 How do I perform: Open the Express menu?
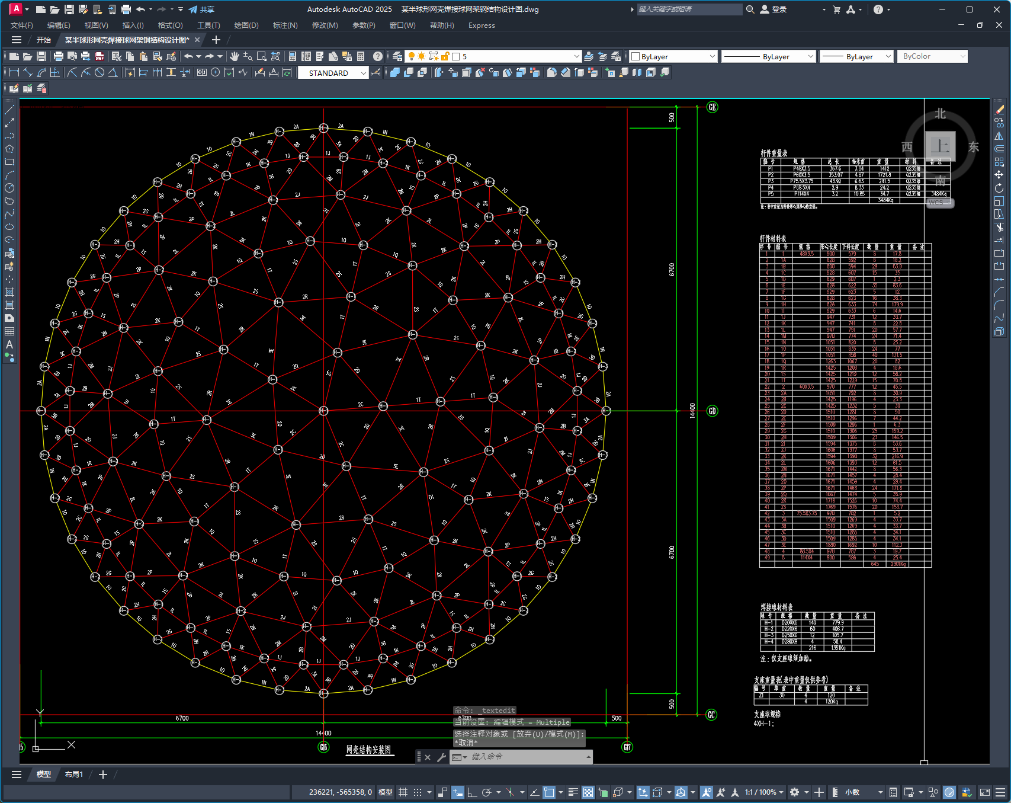(482, 25)
